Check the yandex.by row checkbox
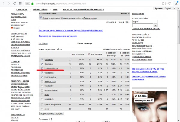 (42, 86)
